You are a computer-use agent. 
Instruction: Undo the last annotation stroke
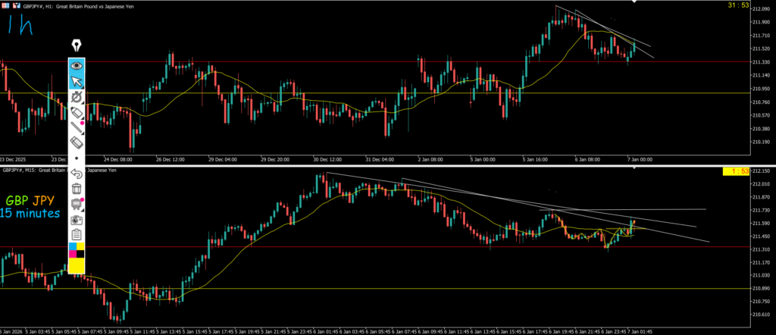coord(77,174)
